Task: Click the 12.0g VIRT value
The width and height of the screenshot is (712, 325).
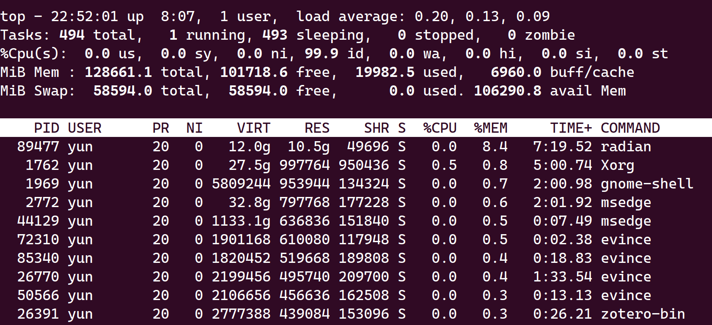Action: (x=250, y=147)
